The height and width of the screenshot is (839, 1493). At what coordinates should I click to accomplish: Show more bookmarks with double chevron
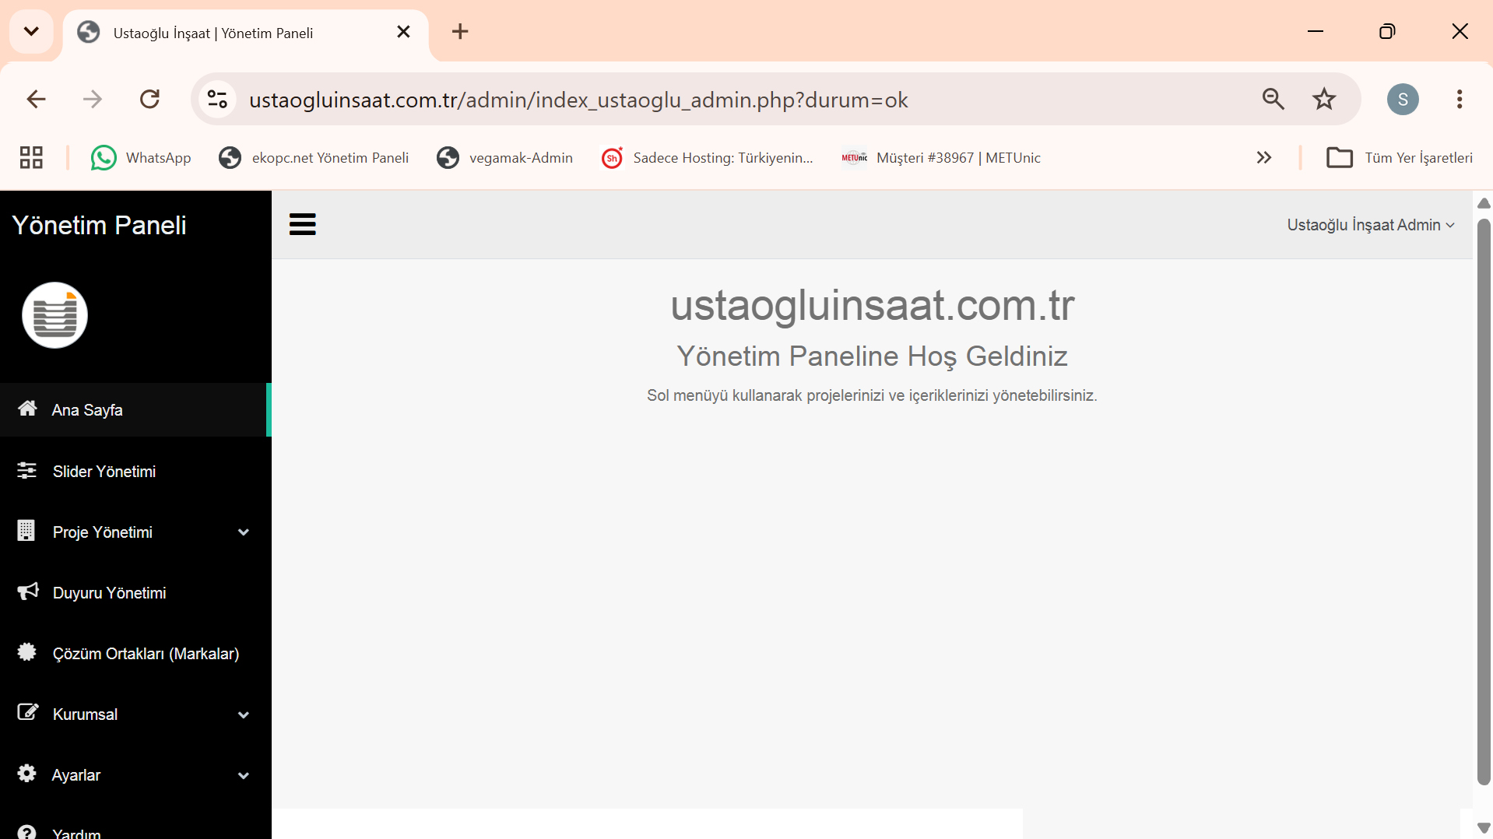[x=1264, y=158]
